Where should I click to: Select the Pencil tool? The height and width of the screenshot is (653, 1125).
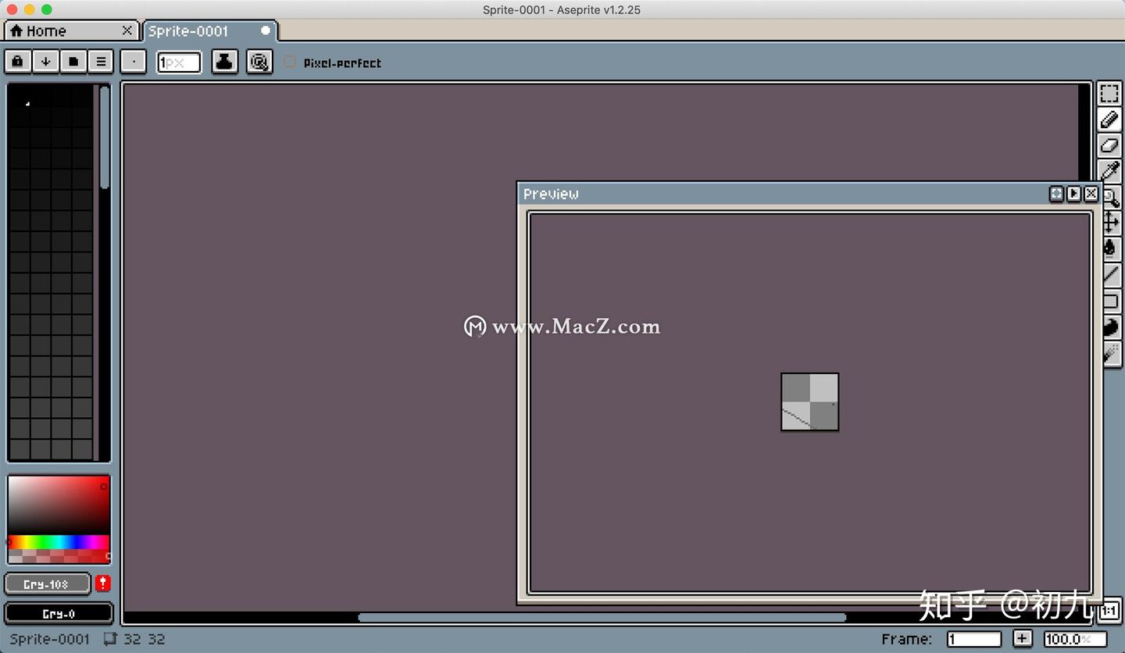coord(1111,120)
